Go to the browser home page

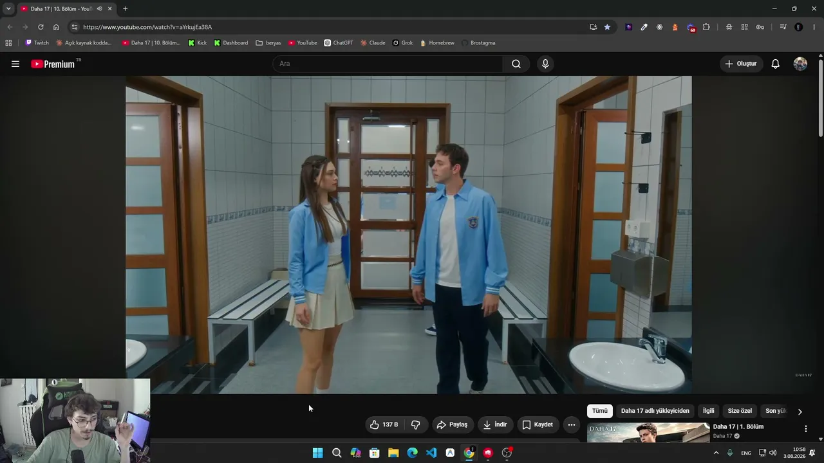tap(56, 27)
